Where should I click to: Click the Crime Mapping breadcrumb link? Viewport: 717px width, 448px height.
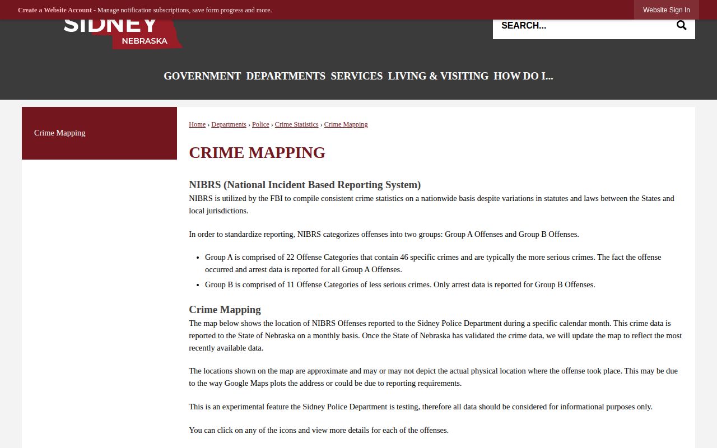[346, 124]
